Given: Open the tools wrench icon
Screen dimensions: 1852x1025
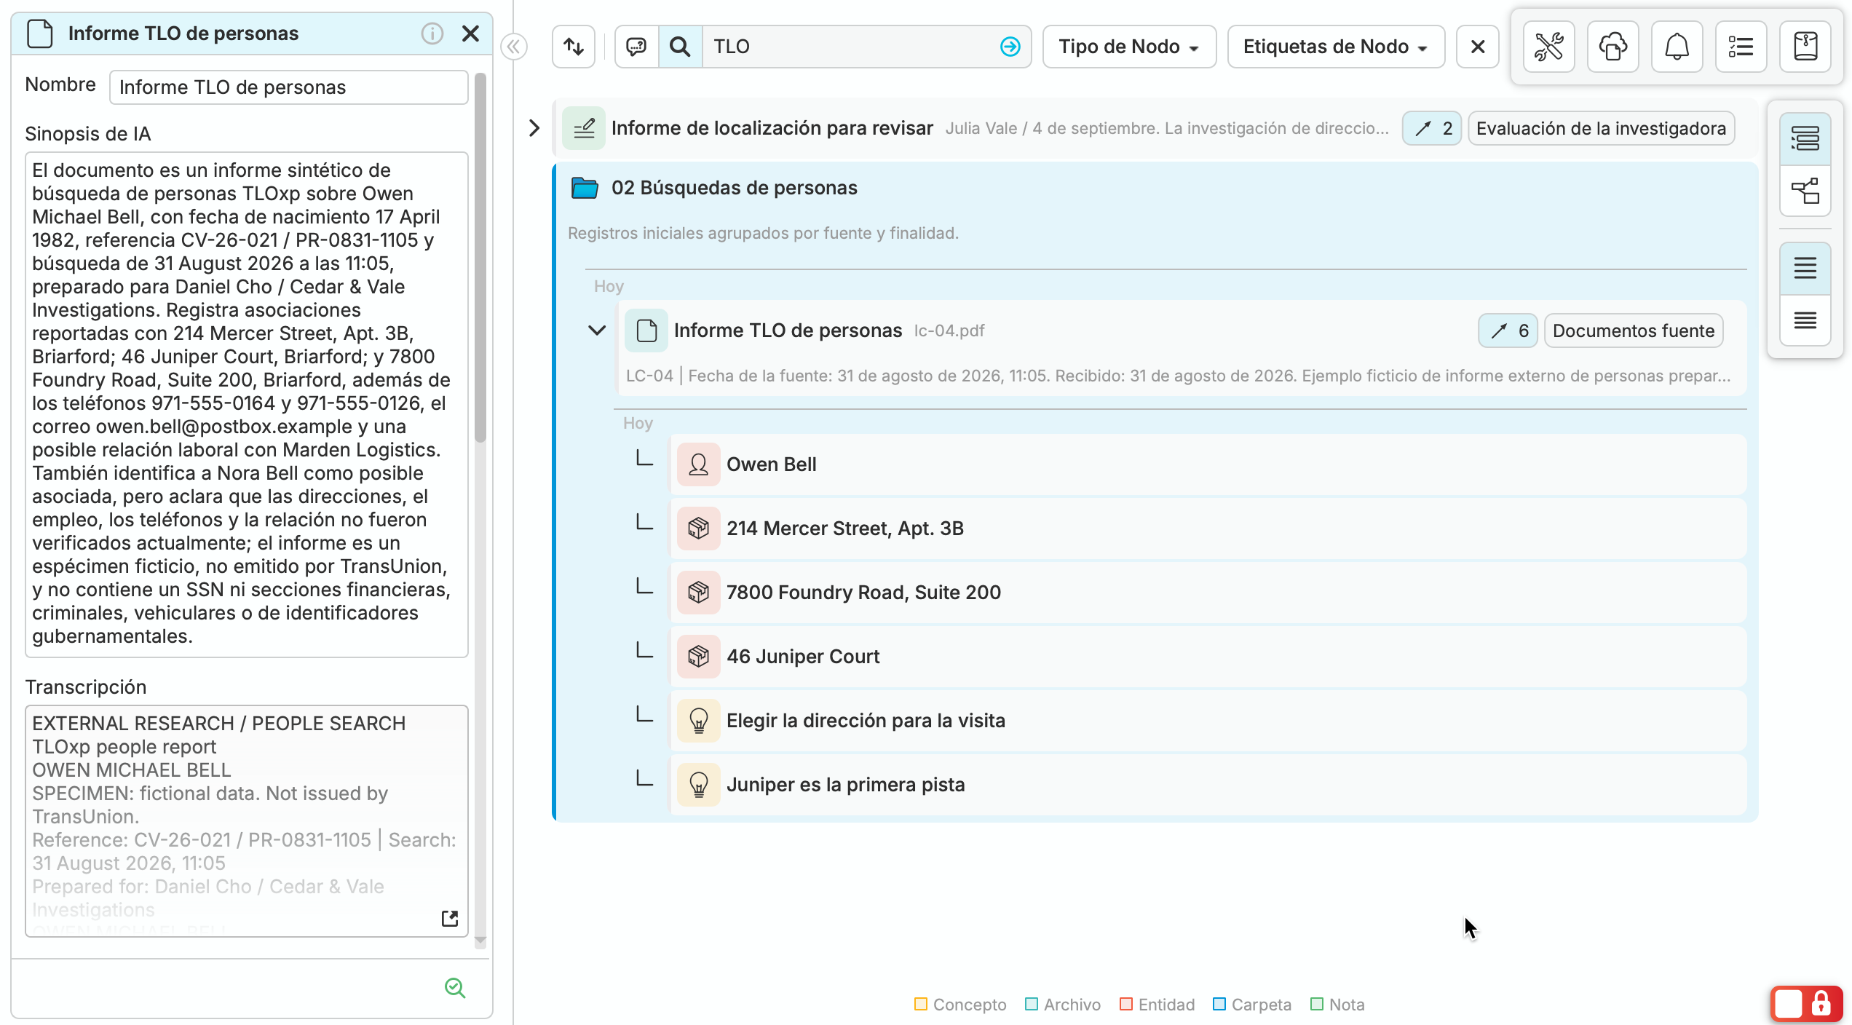Looking at the screenshot, I should [1548, 47].
